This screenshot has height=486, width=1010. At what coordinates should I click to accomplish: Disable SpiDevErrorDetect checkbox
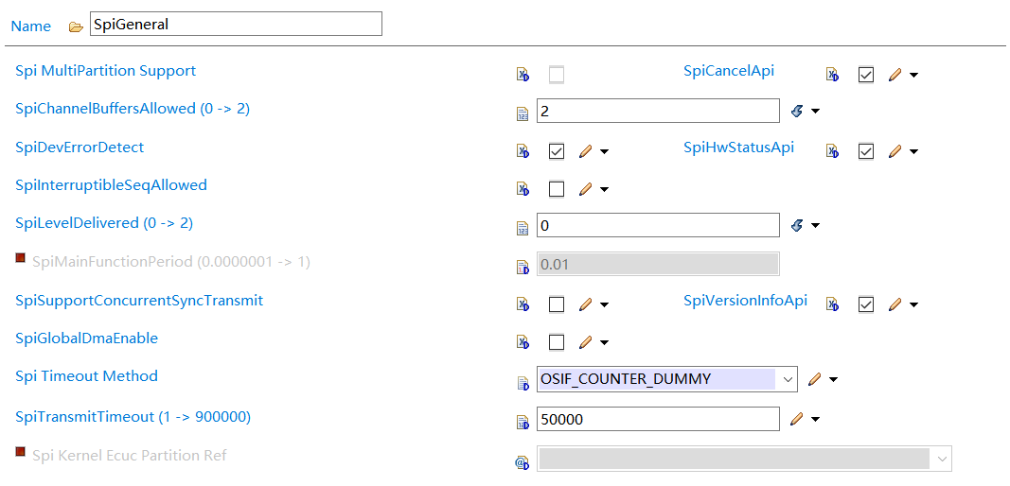[x=557, y=151]
